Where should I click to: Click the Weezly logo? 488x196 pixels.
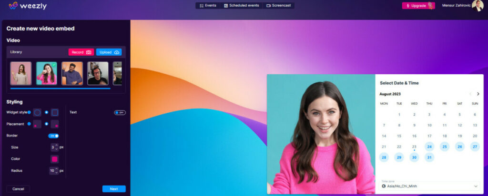(28, 6)
